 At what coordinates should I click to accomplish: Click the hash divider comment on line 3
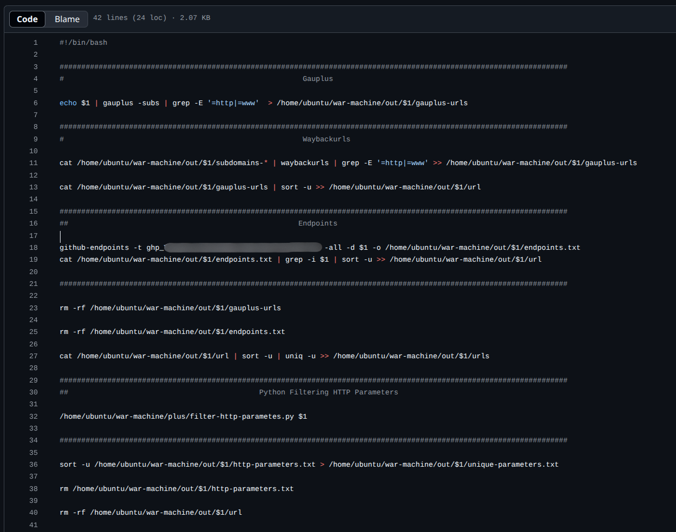[313, 67]
